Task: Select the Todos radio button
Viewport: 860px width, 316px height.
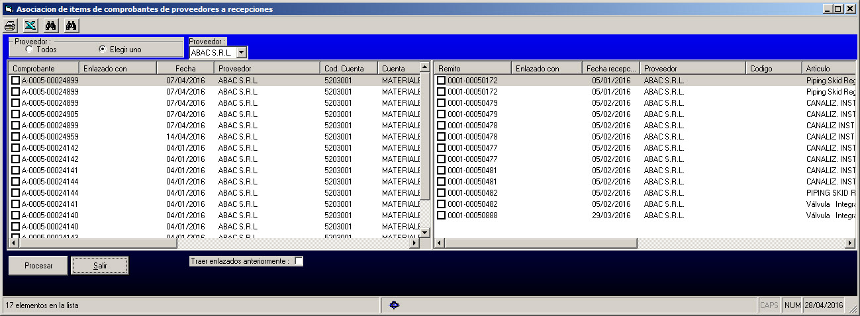Action: (29, 49)
